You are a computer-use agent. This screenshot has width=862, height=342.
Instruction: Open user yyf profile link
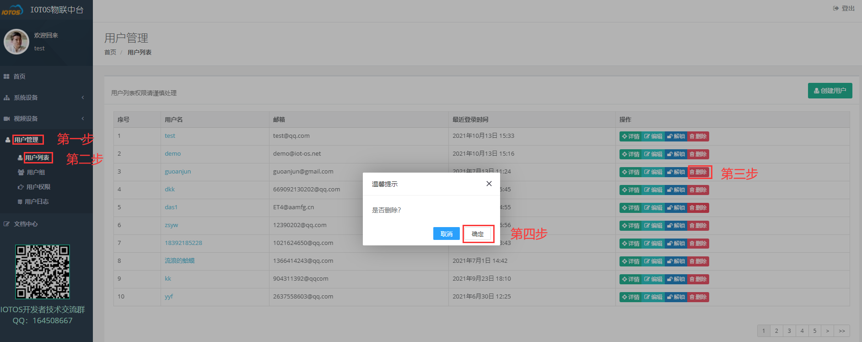pos(169,297)
